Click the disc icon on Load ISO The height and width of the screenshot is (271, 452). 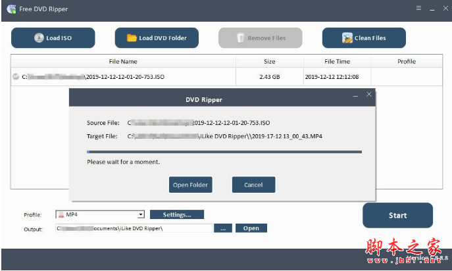[x=39, y=37]
